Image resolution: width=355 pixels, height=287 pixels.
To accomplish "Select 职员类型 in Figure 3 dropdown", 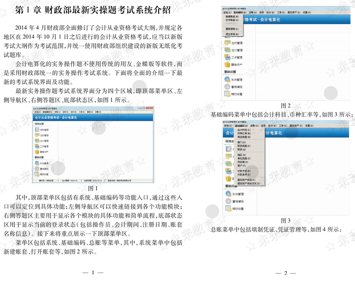I will (x=244, y=146).
